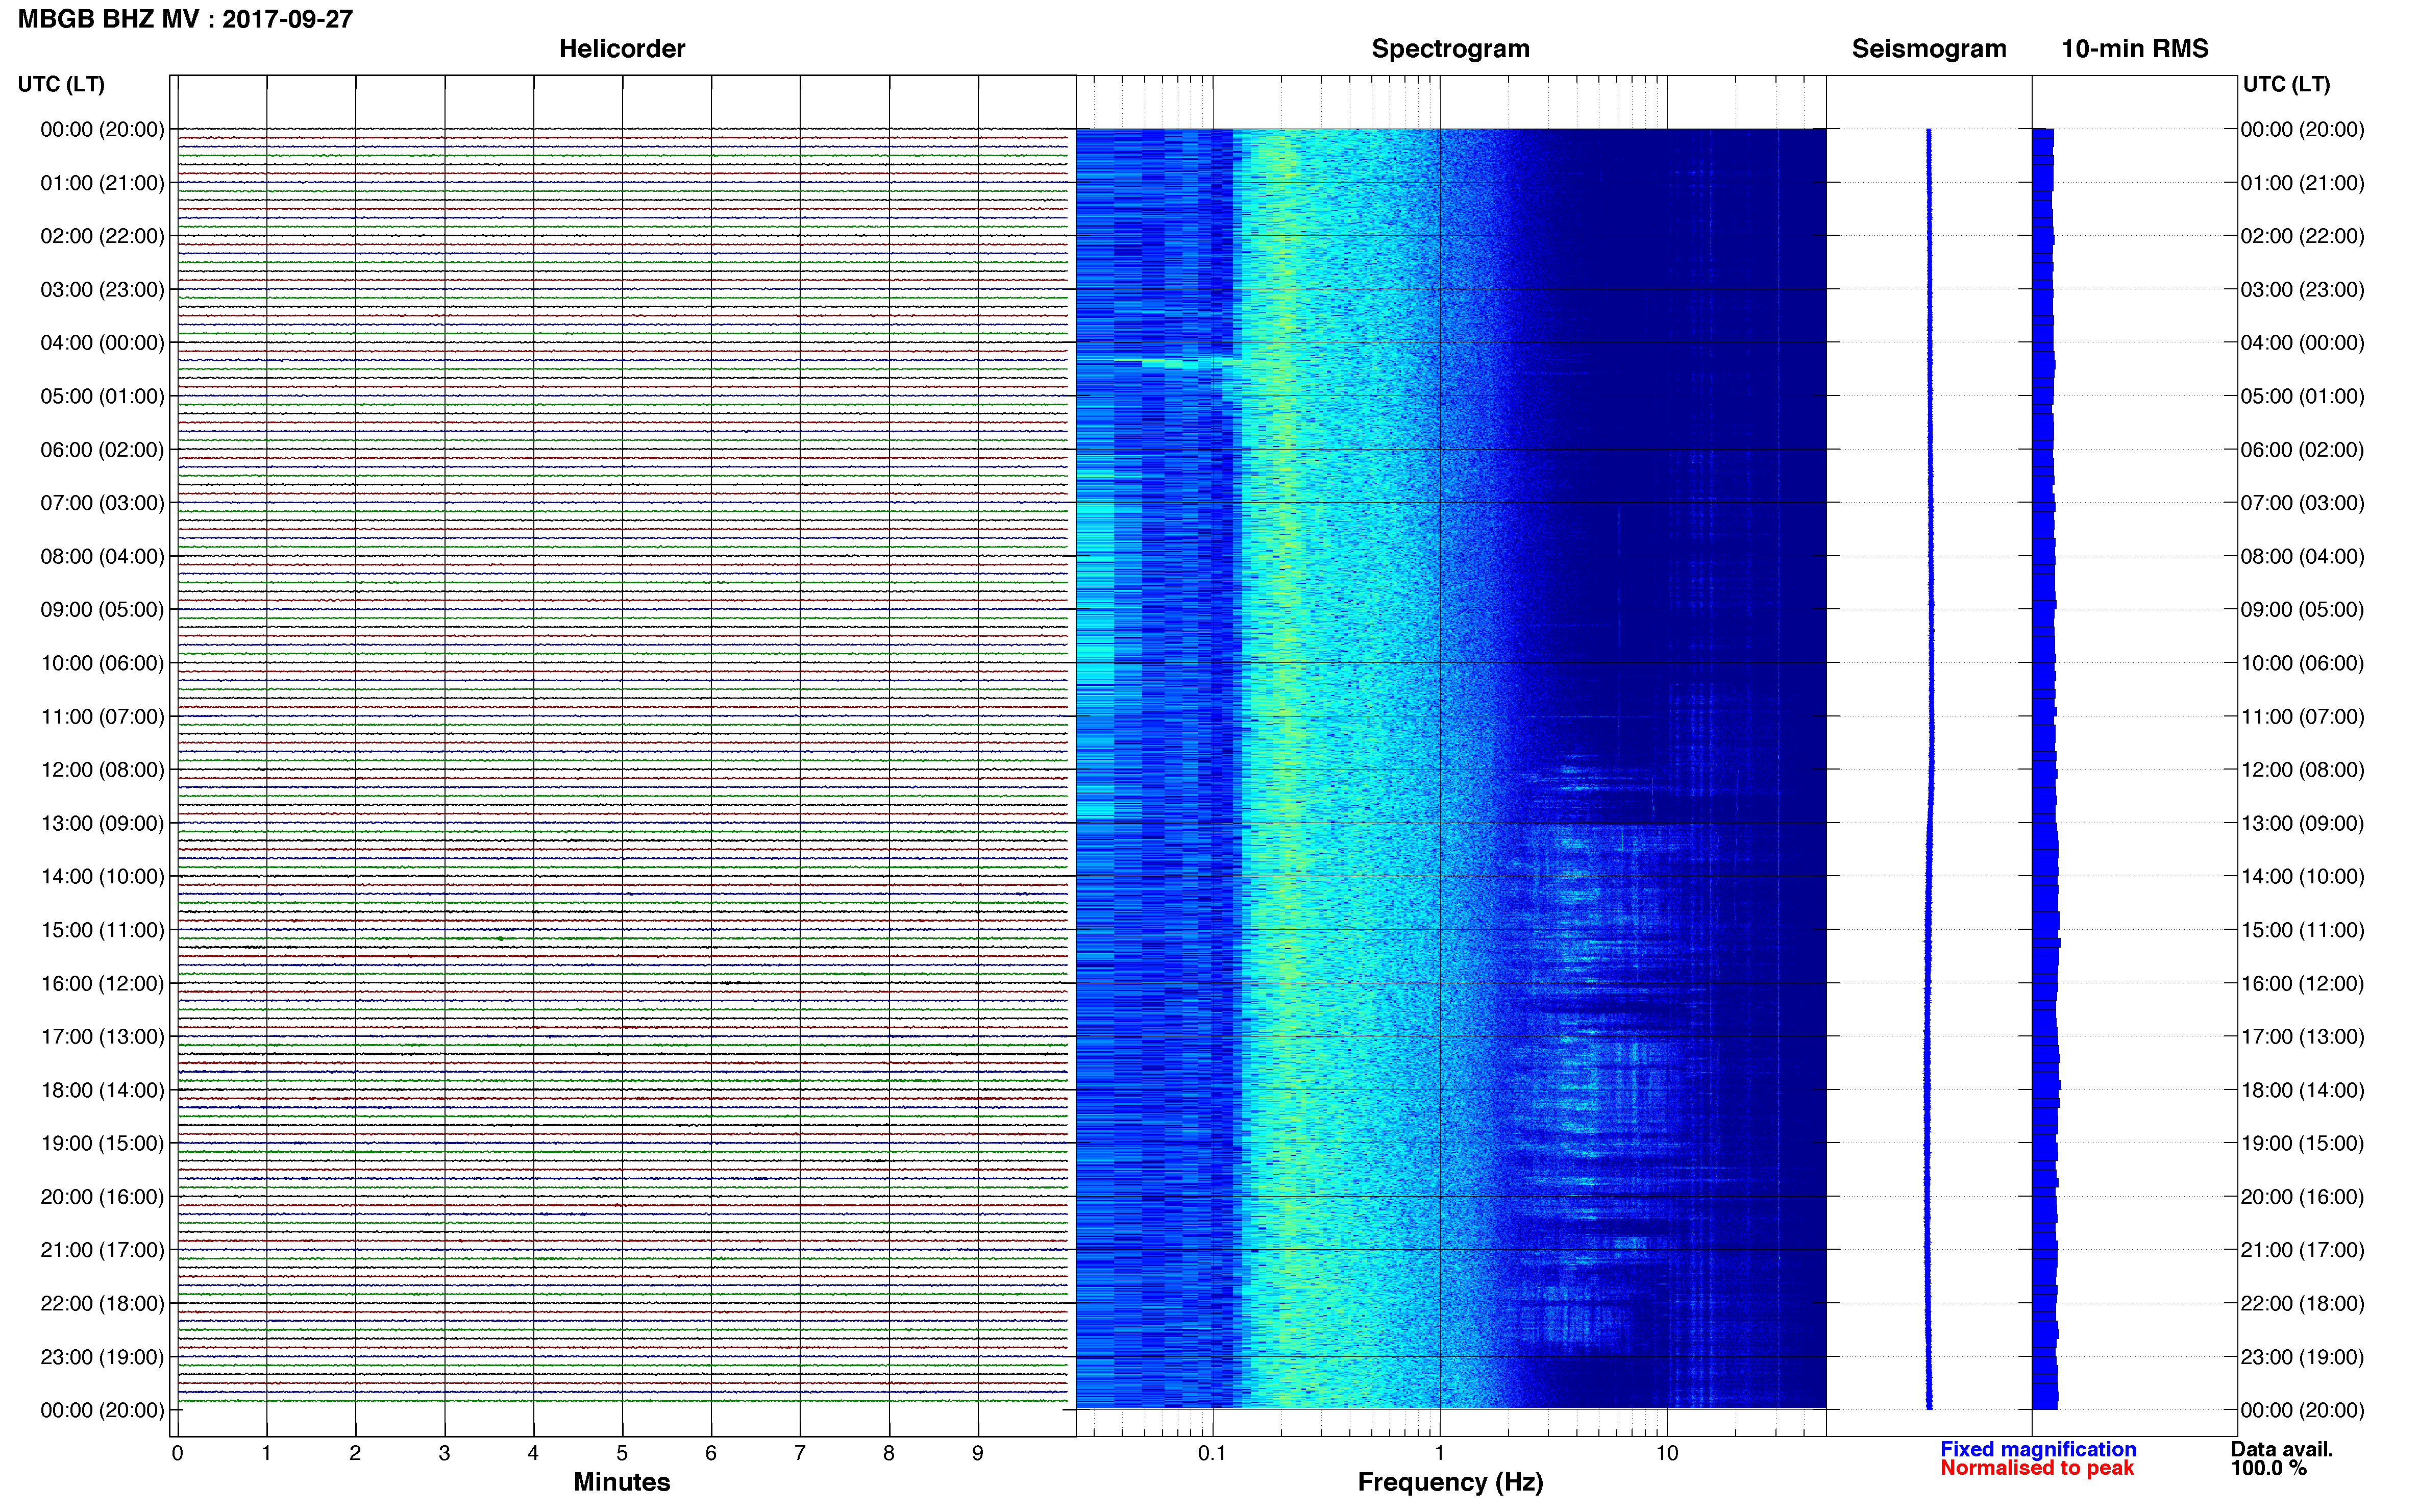Click '22:00 (18:00)' on the RMS-side time axis
2419x1512 pixels.
click(x=2302, y=1304)
